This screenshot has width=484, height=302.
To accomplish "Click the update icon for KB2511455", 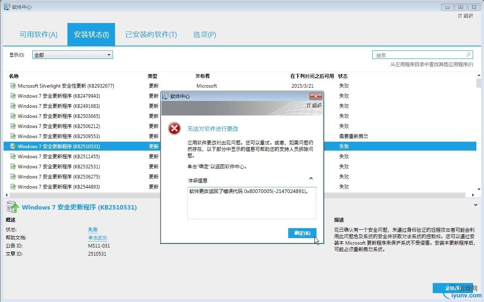I will 13,156.
